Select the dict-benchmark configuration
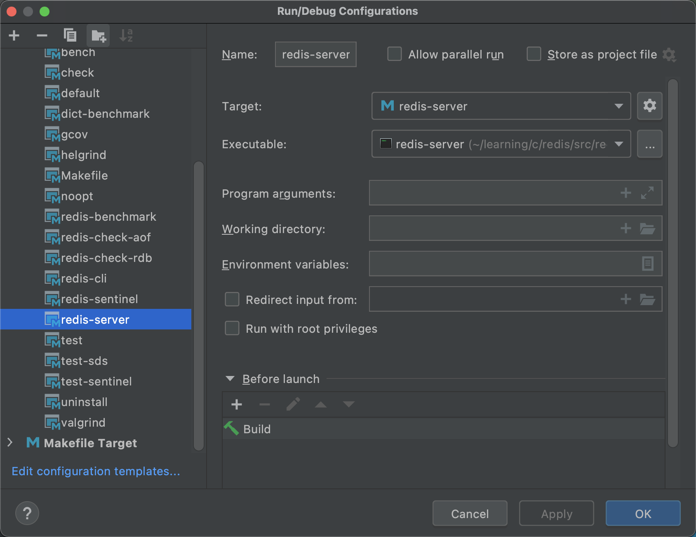Image resolution: width=696 pixels, height=537 pixels. (96, 114)
